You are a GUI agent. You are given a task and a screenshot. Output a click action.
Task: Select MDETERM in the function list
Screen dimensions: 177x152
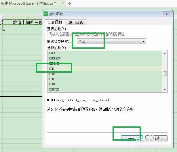pos(105,58)
